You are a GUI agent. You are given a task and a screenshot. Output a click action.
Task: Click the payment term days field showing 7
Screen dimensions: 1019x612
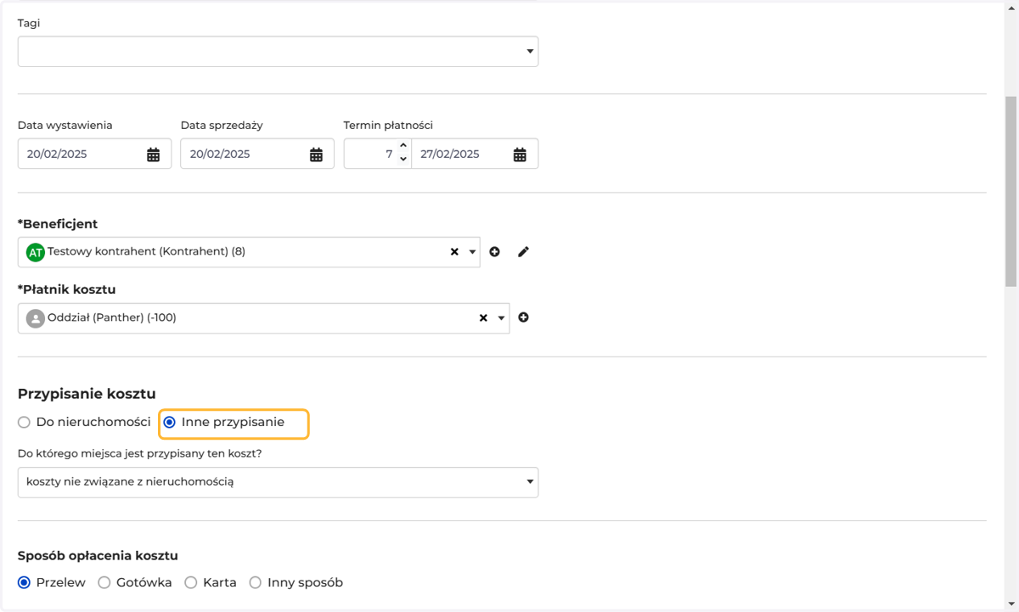click(378, 154)
